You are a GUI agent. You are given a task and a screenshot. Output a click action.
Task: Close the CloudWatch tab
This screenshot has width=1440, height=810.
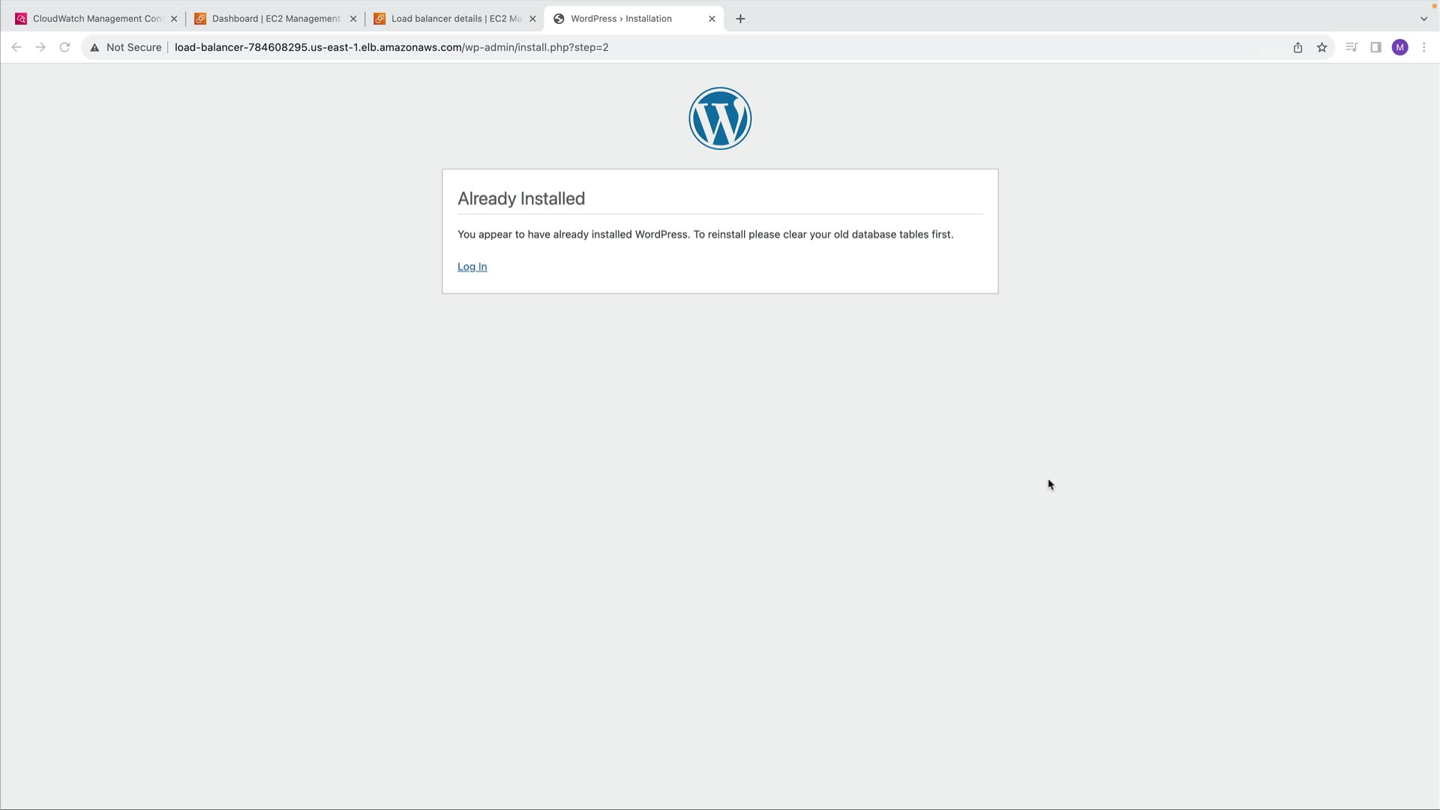click(x=174, y=19)
